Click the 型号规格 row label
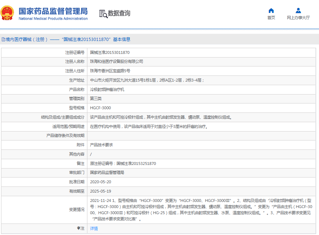 pyautogui.click(x=77, y=108)
